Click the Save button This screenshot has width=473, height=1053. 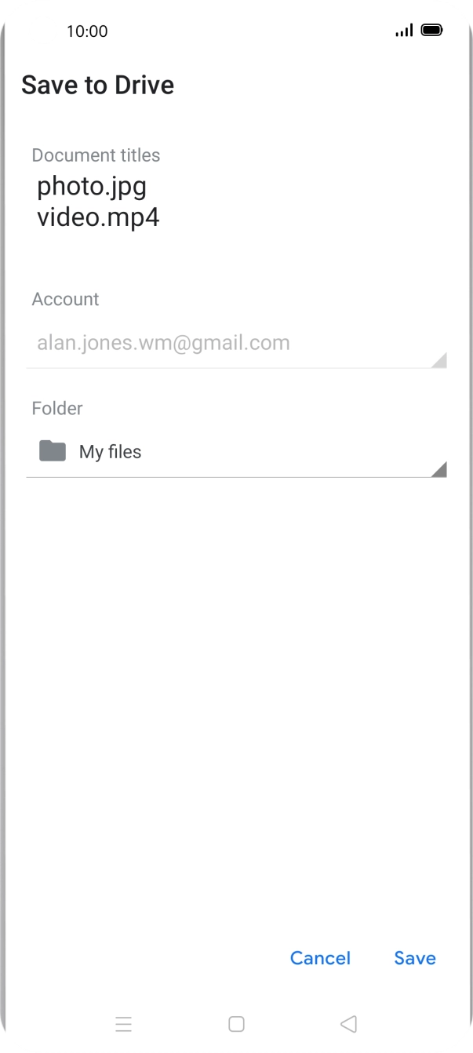(x=415, y=958)
